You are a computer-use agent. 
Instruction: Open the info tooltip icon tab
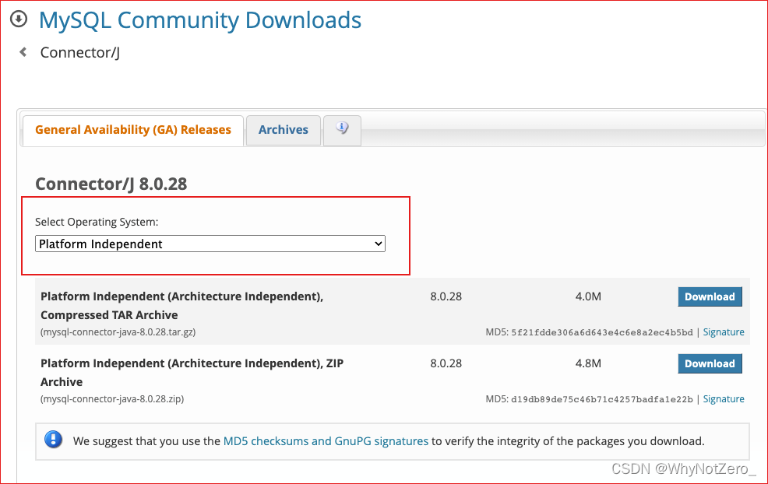(341, 130)
